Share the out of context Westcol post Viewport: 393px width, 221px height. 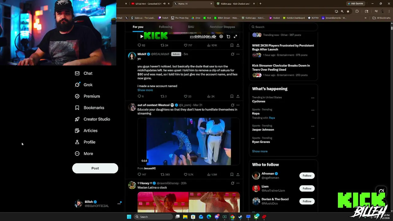pos(238,174)
